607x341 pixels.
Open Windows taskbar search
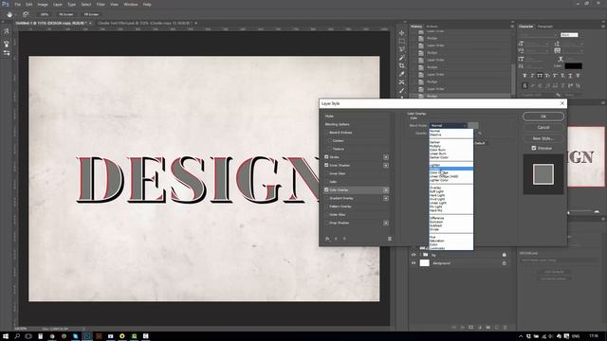pos(17,336)
